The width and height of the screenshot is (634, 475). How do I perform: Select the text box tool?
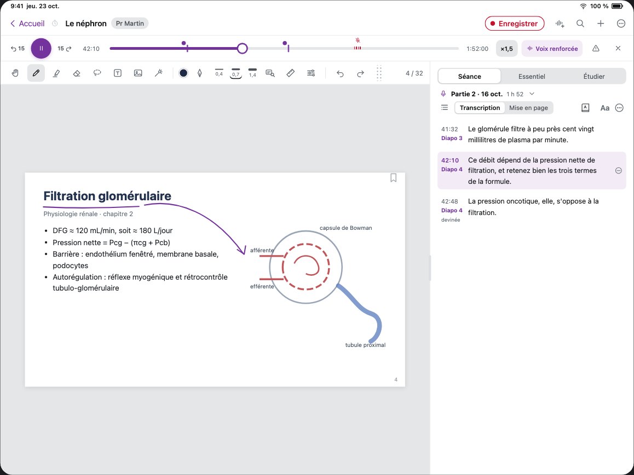tap(118, 73)
